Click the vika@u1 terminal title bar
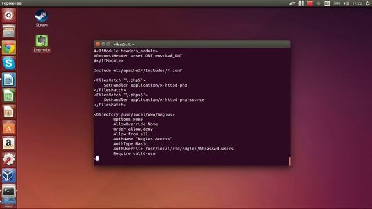The width and height of the screenshot is (372, 209). coord(192,44)
